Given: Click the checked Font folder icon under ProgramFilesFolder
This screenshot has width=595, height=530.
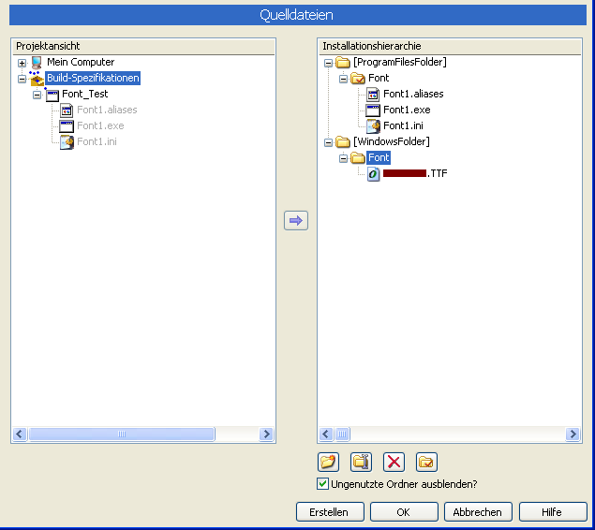Looking at the screenshot, I should point(358,78).
